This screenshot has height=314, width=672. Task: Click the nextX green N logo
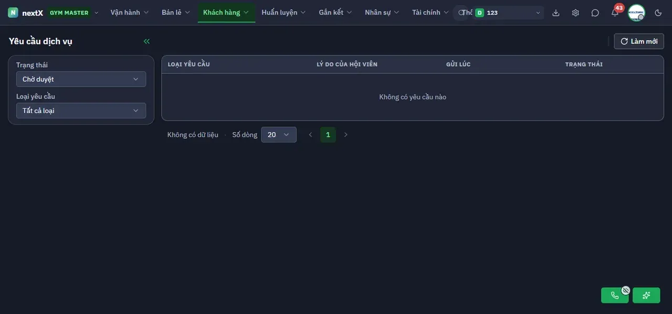click(13, 13)
